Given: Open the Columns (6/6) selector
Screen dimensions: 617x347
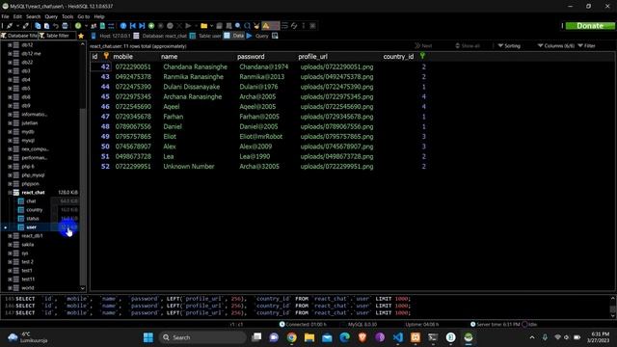Looking at the screenshot, I should click(556, 45).
